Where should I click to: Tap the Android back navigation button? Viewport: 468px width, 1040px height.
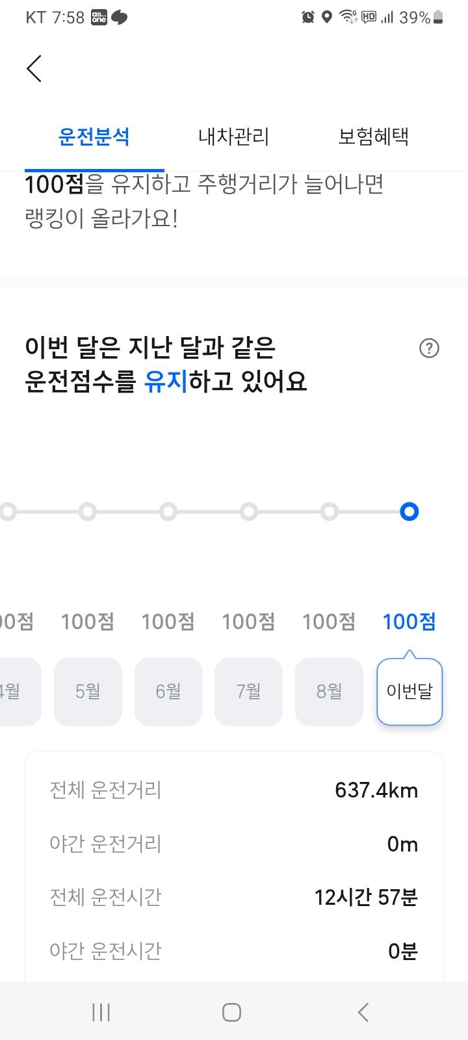363,1011
